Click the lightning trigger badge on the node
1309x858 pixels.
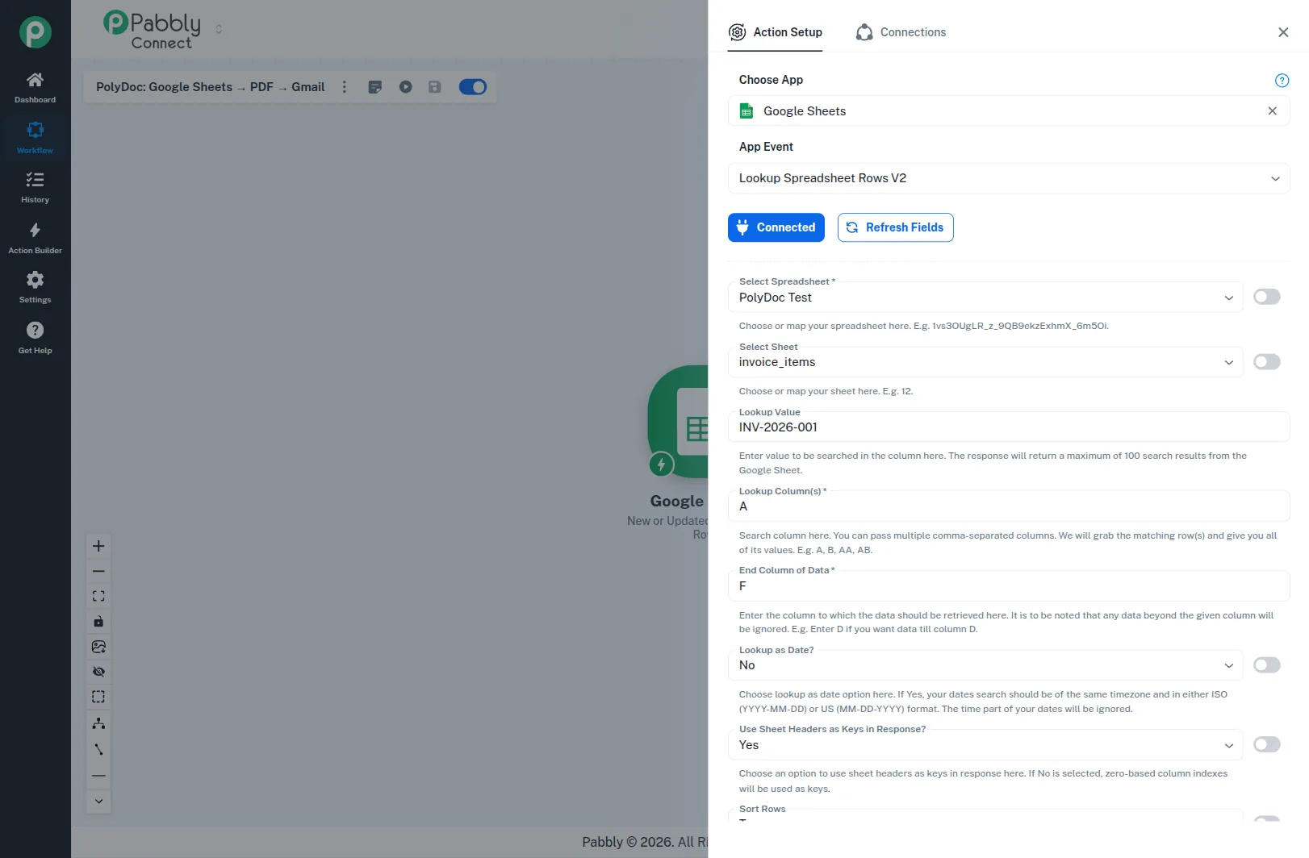661,464
